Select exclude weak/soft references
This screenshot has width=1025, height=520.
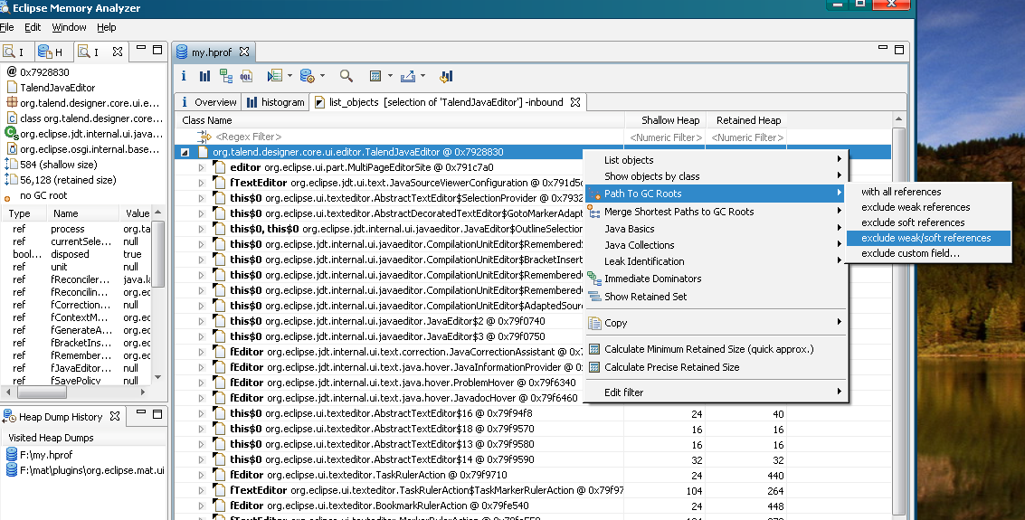pos(925,239)
